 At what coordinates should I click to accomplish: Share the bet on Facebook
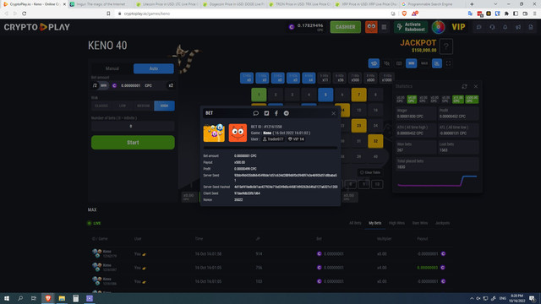click(x=276, y=113)
